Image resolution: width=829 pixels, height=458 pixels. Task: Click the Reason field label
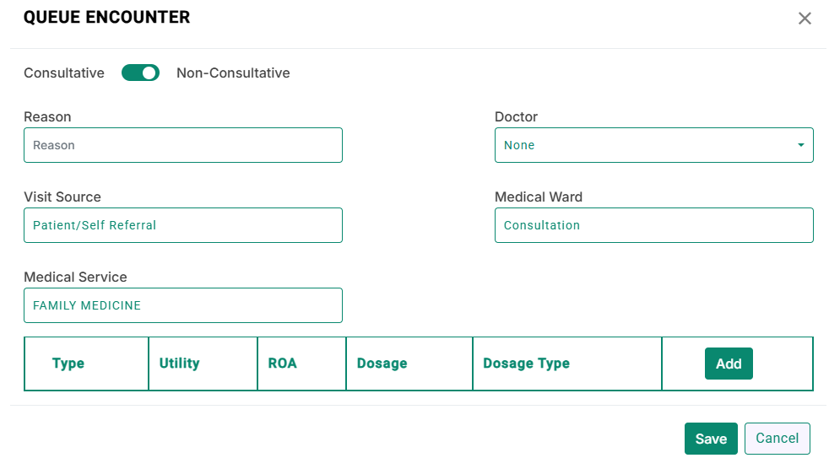pos(47,116)
